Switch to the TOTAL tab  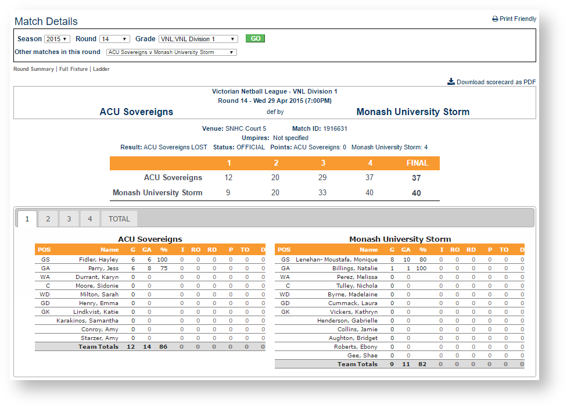119,219
